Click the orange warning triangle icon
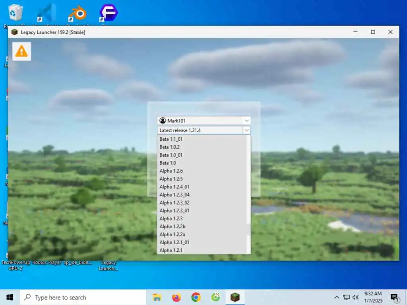Image resolution: width=407 pixels, height=305 pixels. [x=21, y=51]
